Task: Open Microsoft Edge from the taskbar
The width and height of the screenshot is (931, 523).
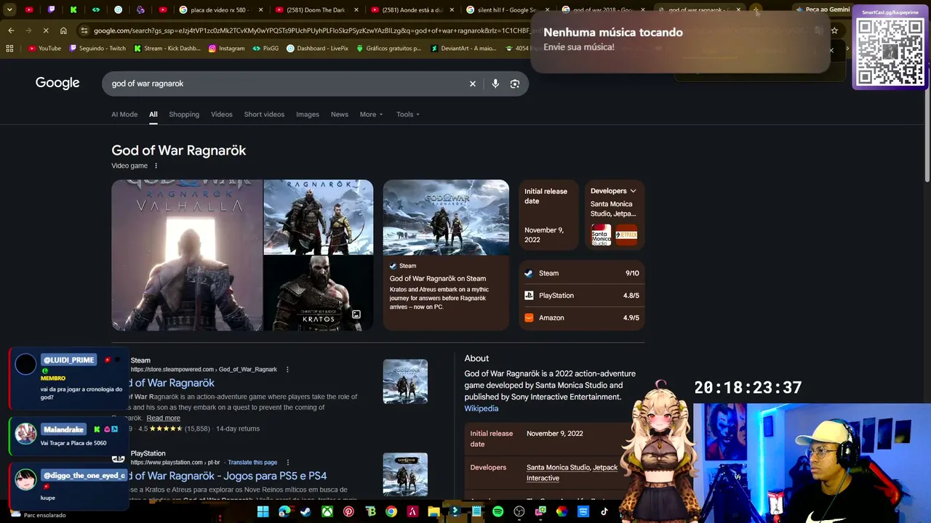Action: [284, 511]
